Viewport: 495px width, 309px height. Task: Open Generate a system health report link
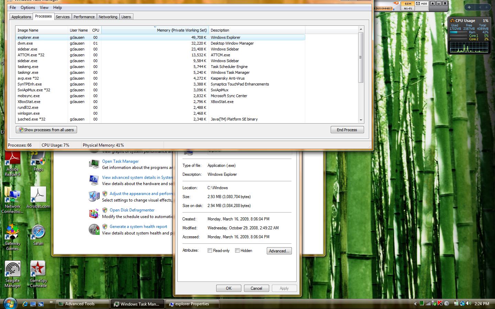[x=138, y=227]
